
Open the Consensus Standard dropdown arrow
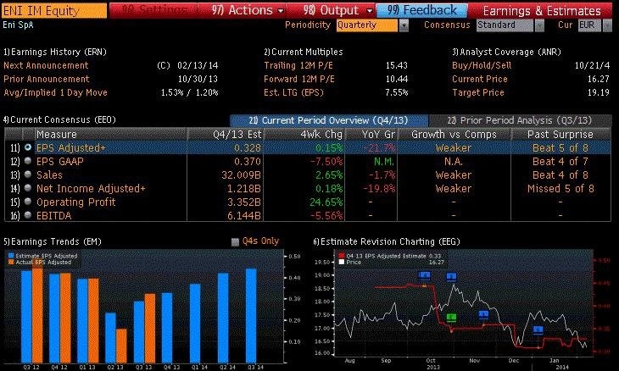(x=539, y=25)
